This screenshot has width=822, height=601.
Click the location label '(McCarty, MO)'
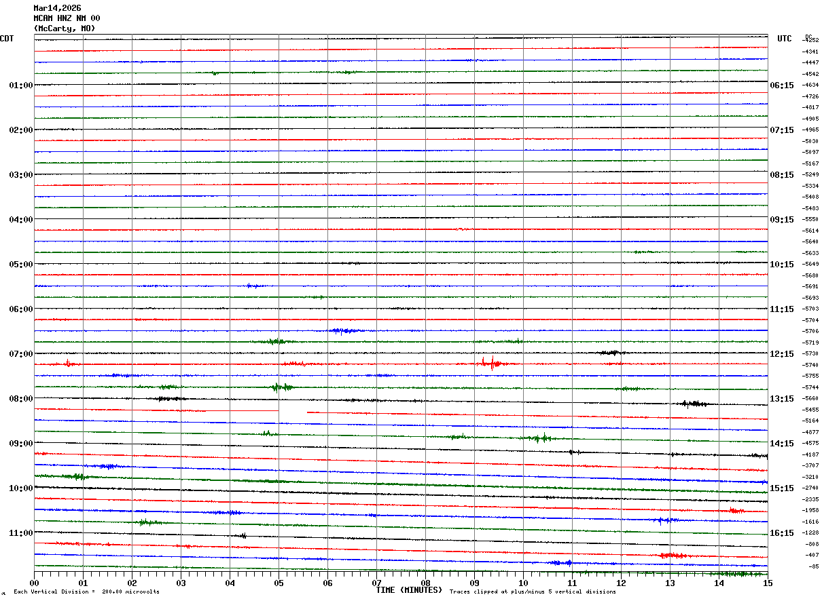[x=65, y=28]
